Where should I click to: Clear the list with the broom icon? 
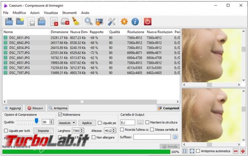click(76, 21)
